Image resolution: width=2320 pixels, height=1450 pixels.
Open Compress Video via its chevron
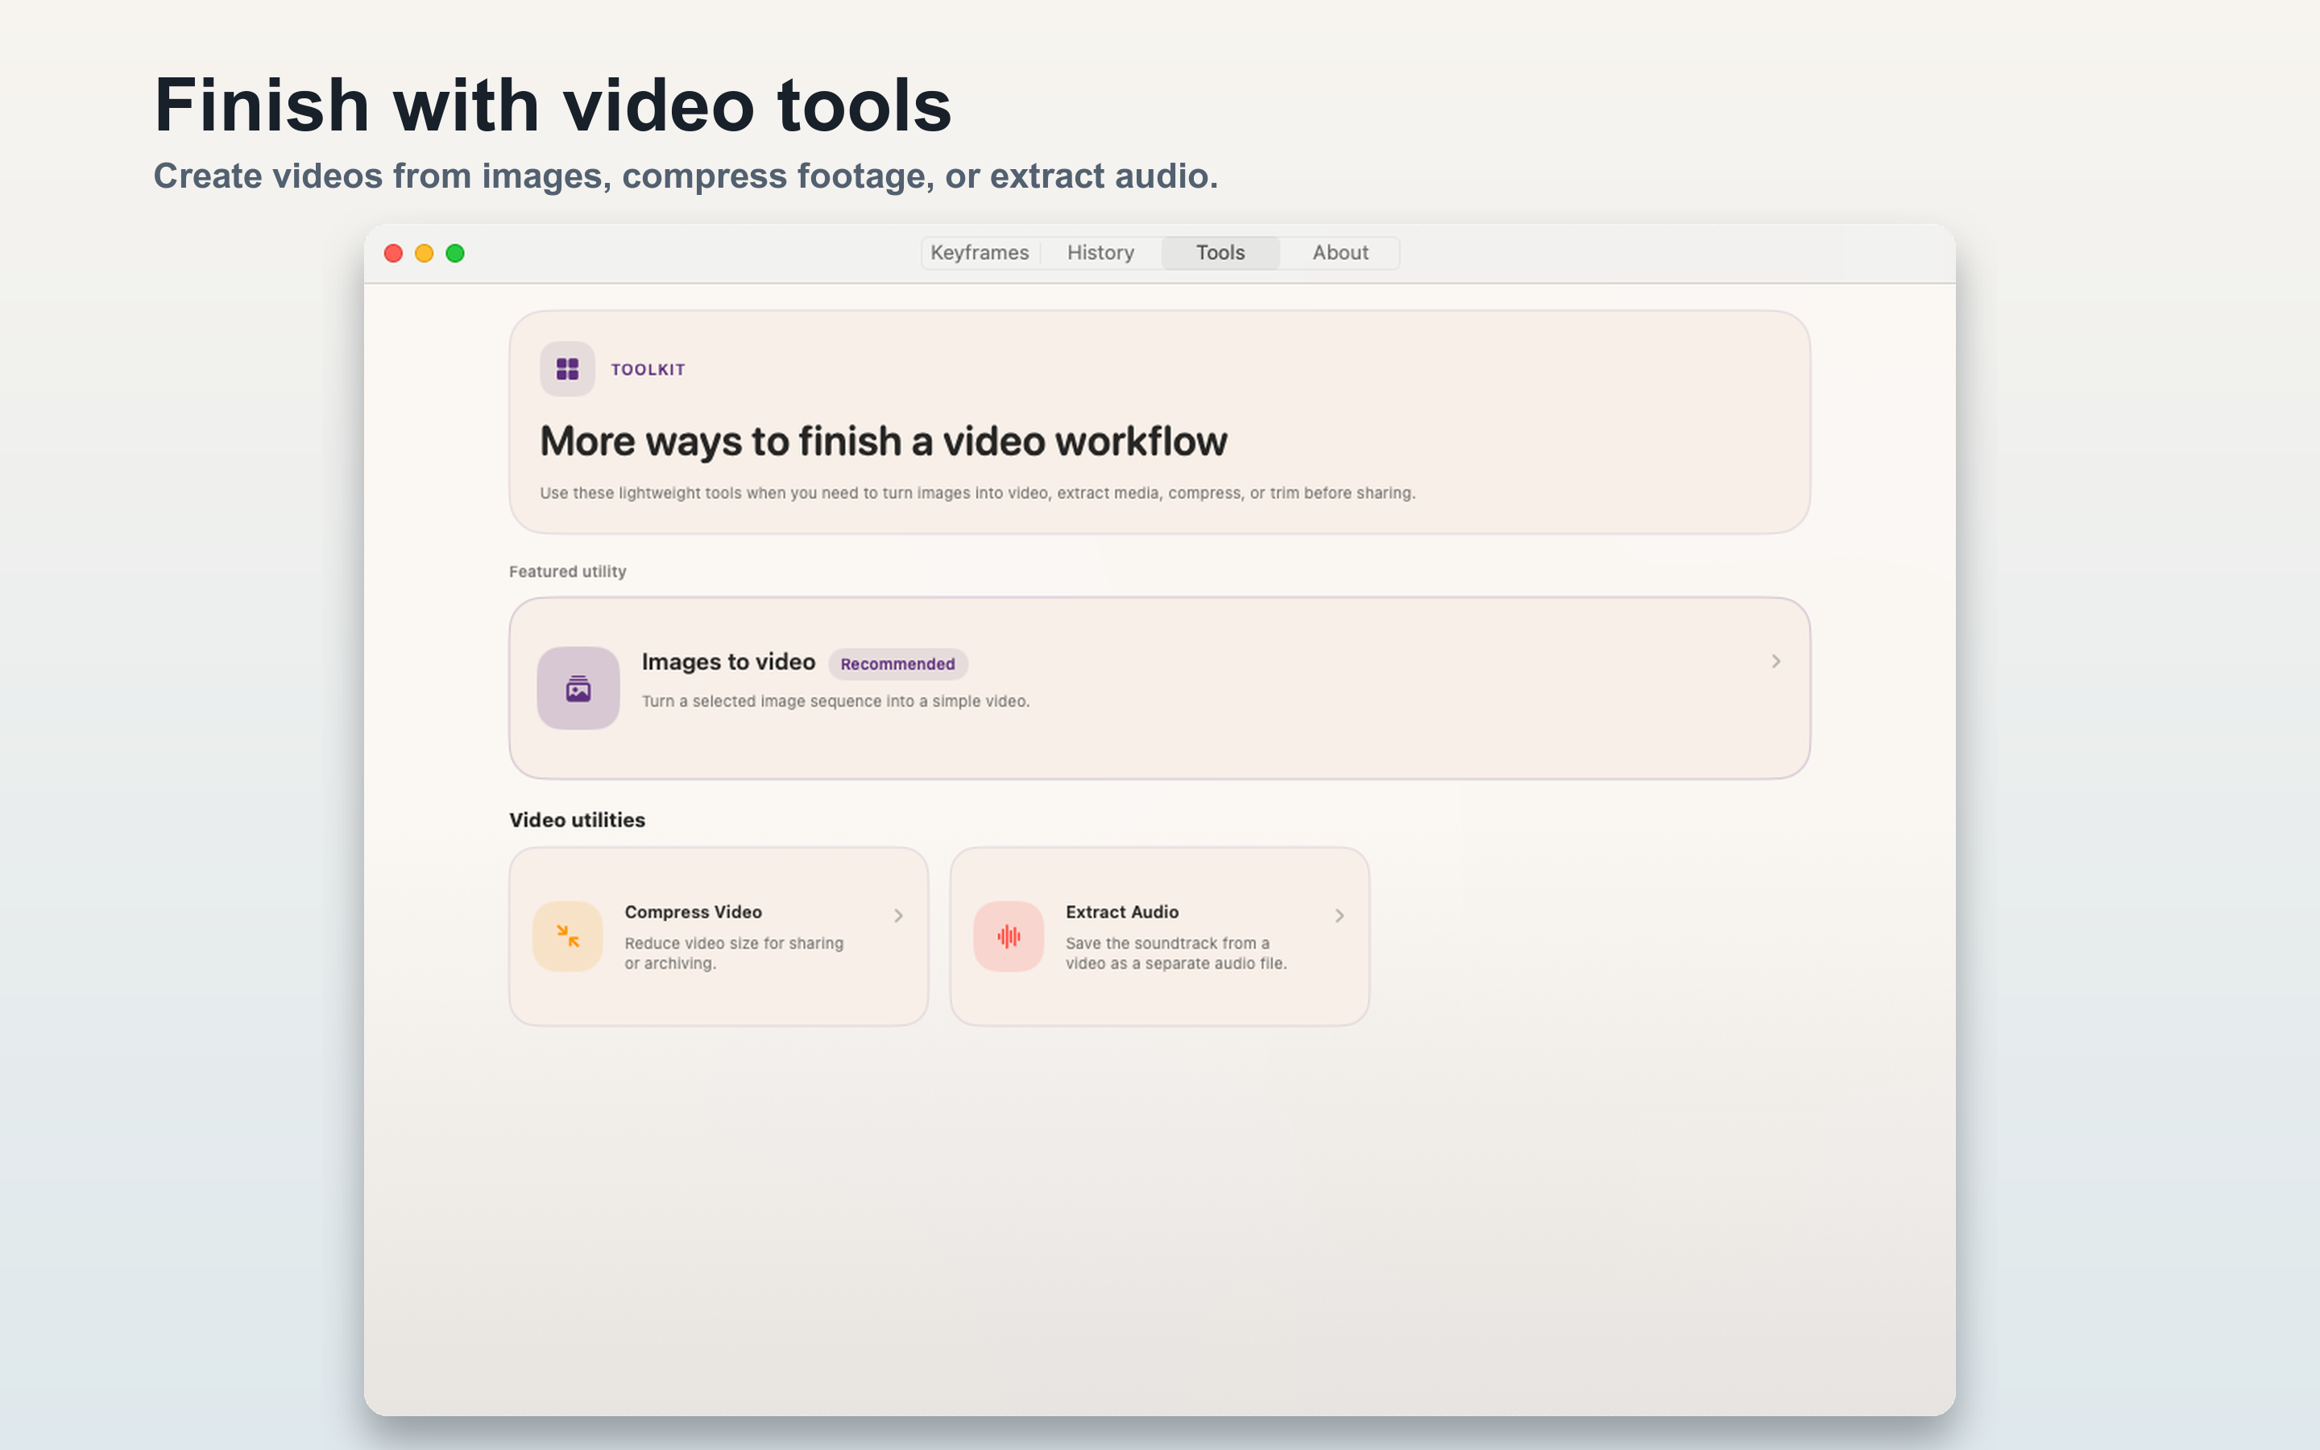point(898,916)
